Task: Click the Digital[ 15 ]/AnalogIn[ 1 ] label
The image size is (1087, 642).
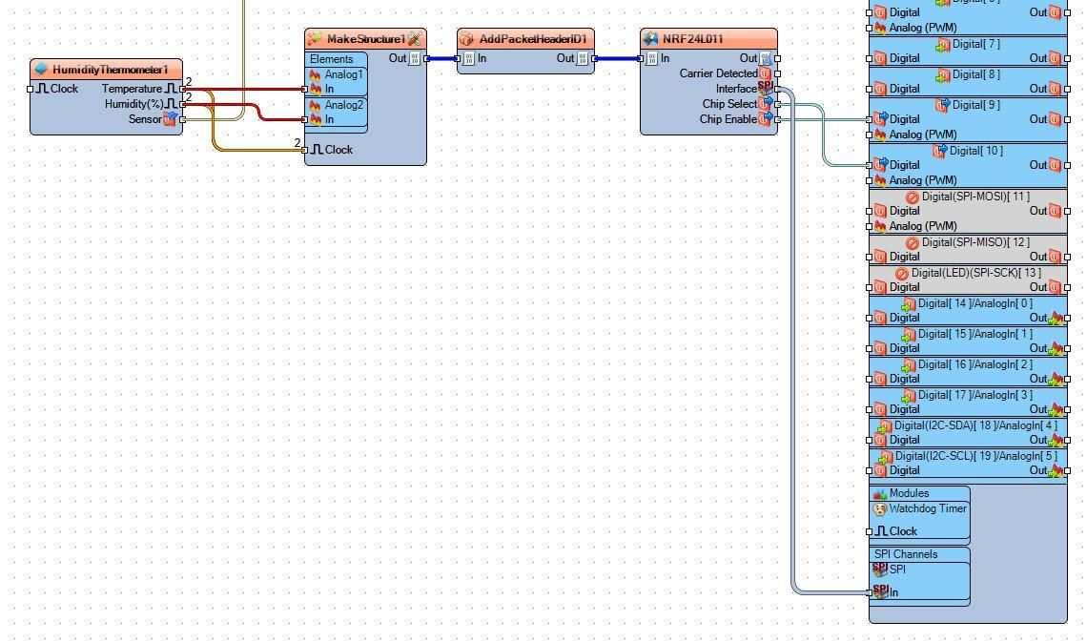Action: point(975,334)
